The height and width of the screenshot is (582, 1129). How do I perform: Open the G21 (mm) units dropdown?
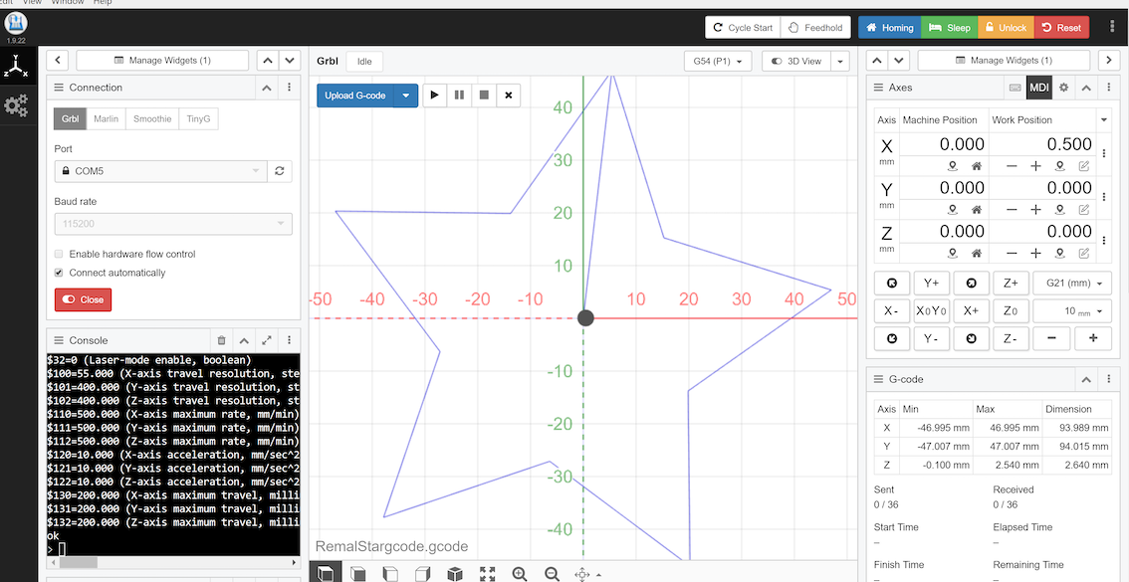pyautogui.click(x=1072, y=284)
